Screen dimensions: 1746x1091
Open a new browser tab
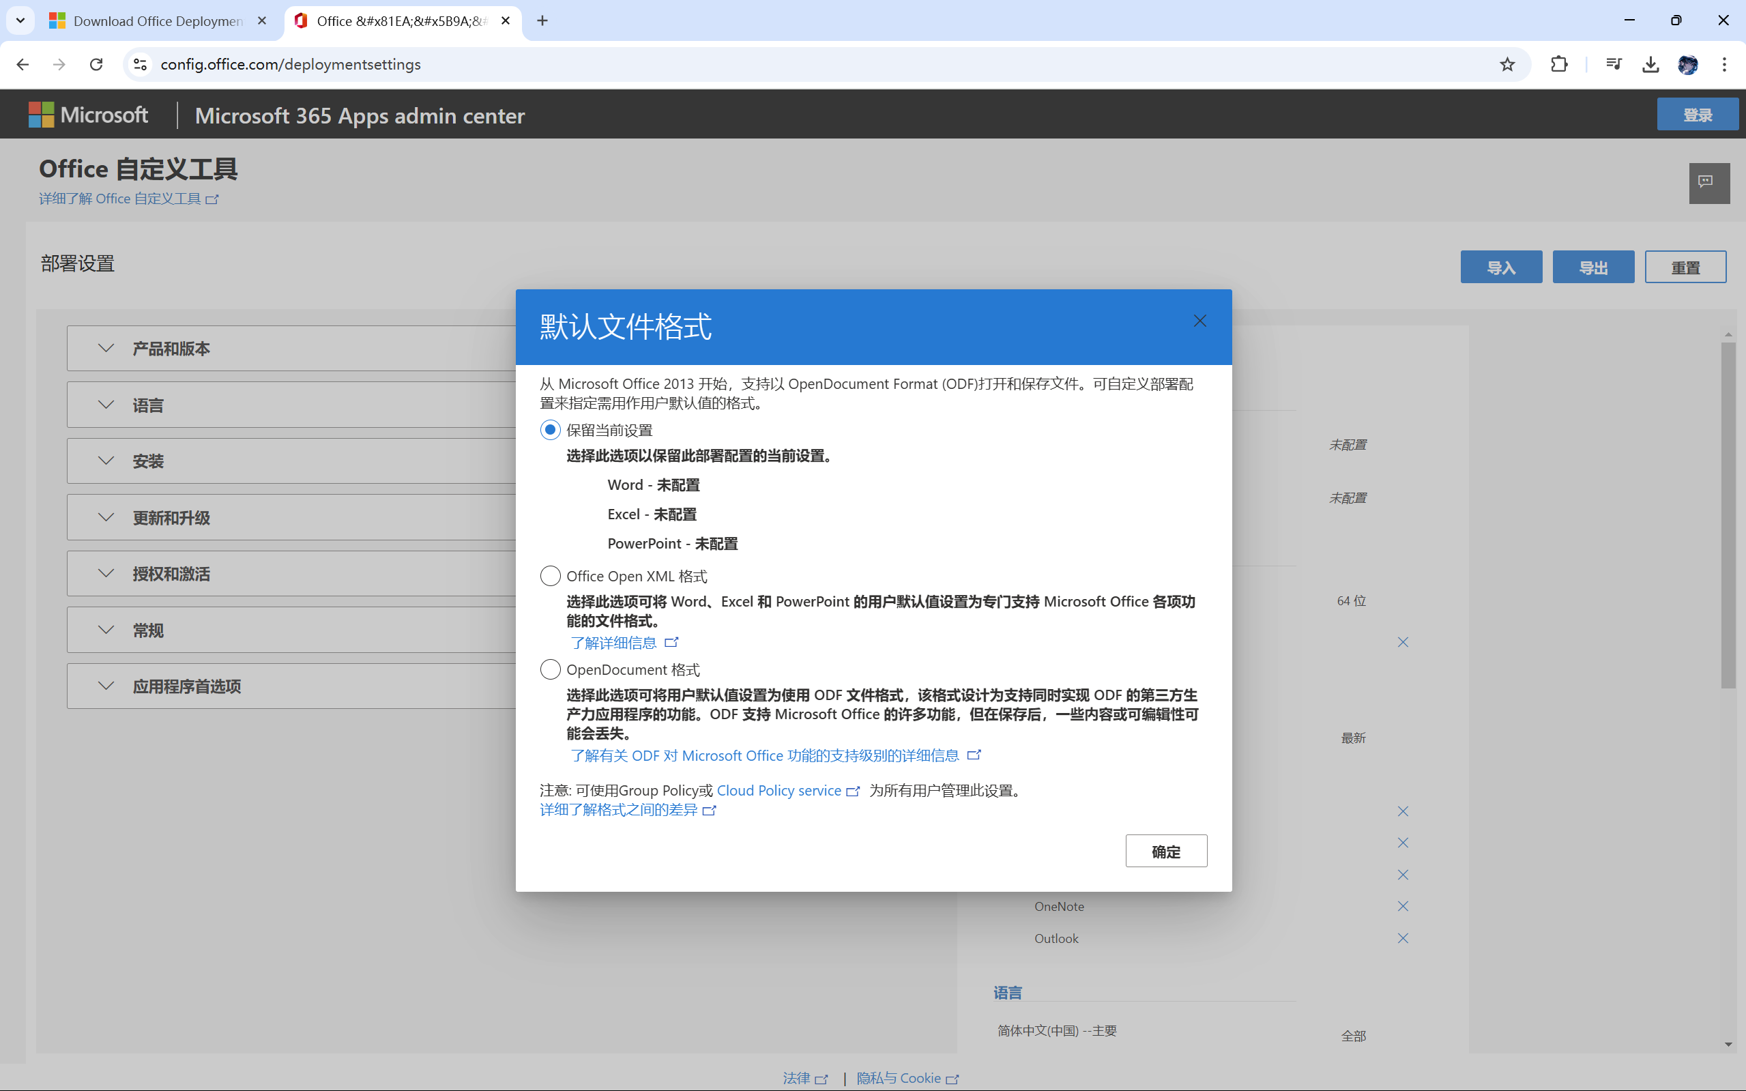(x=542, y=21)
